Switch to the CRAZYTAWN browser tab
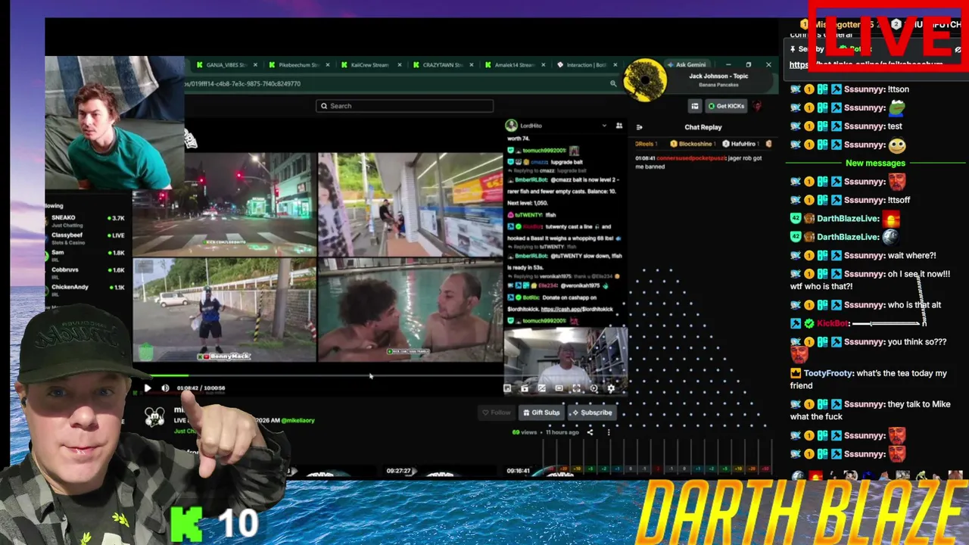This screenshot has width=969, height=545. (442, 65)
